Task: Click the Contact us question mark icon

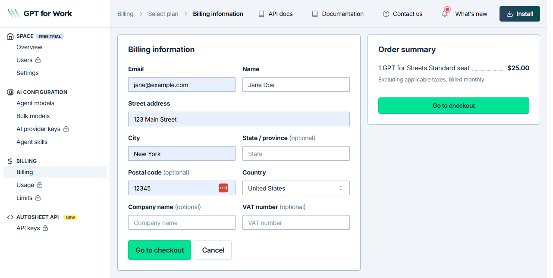Action: (386, 14)
